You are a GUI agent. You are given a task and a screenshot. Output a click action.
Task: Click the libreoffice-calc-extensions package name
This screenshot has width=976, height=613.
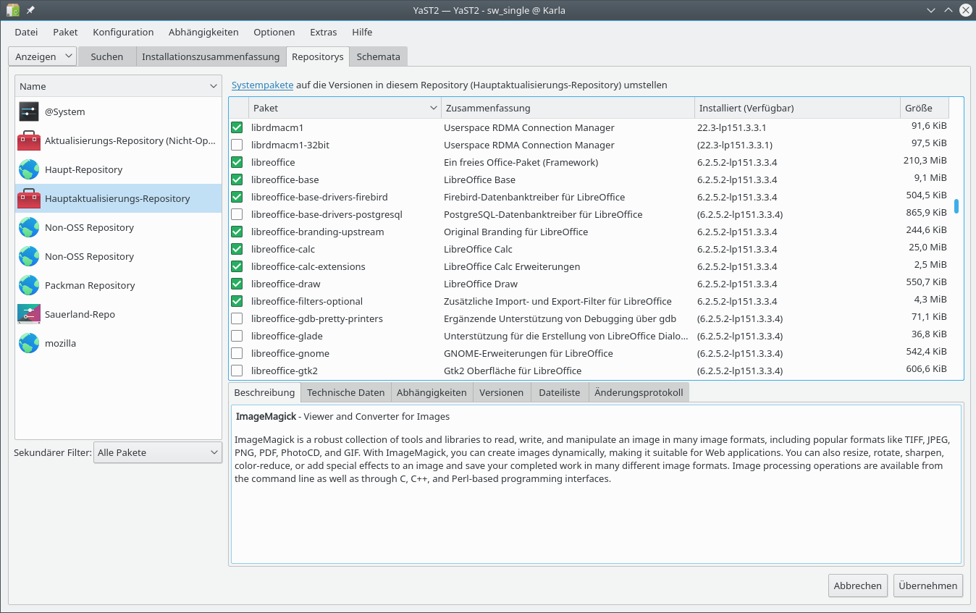tap(308, 266)
